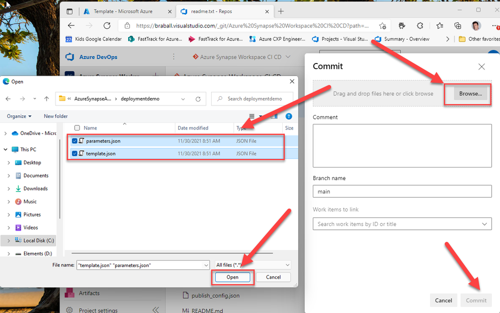Change the file list view layout icon
This screenshot has width=500, height=313.
[252, 116]
